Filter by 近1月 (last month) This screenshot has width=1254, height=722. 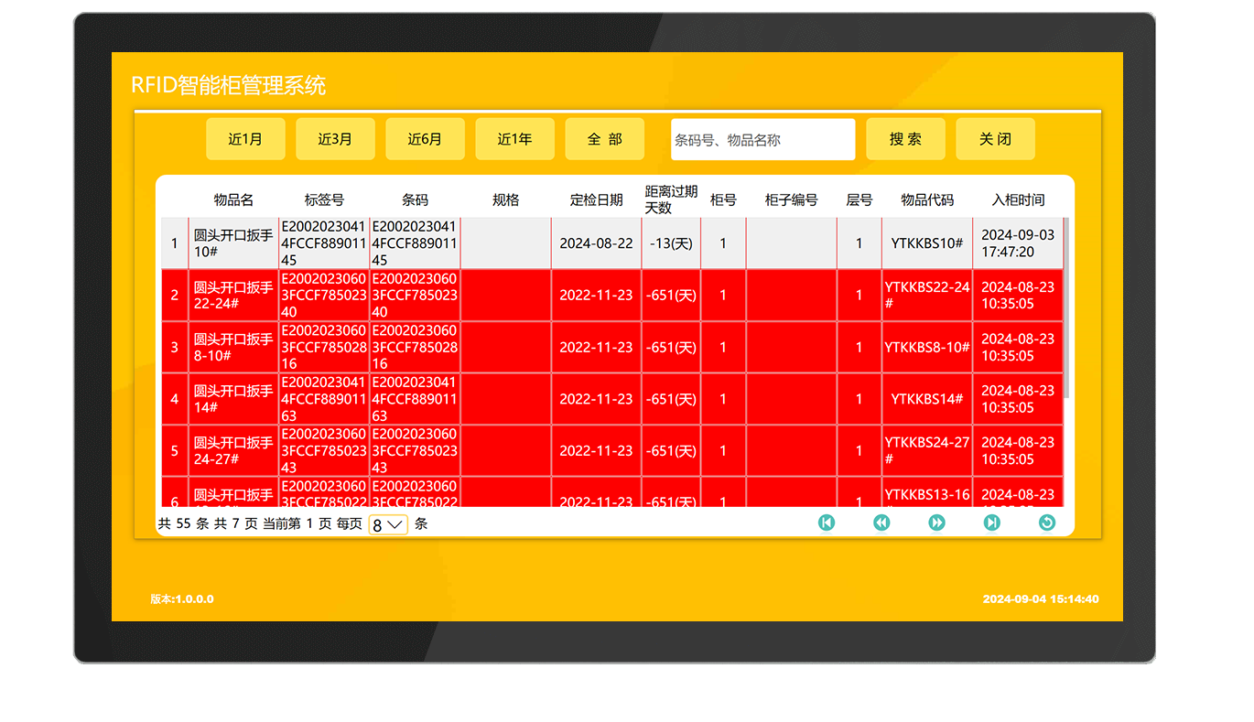(x=245, y=139)
